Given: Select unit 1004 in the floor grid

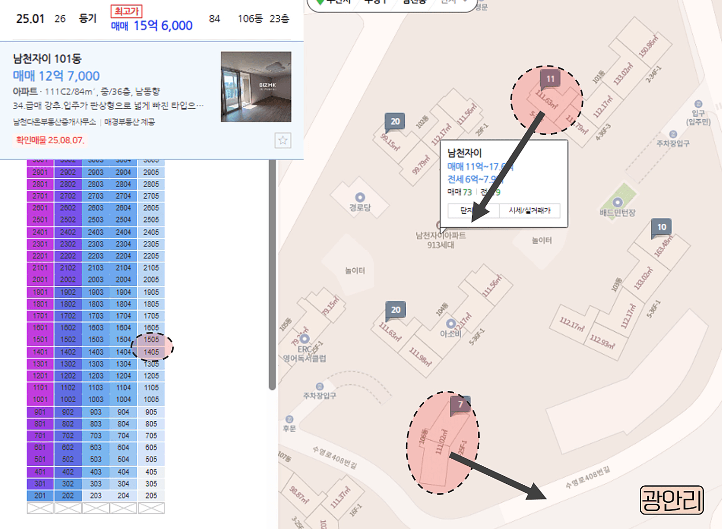Looking at the screenshot, I should (x=123, y=399).
